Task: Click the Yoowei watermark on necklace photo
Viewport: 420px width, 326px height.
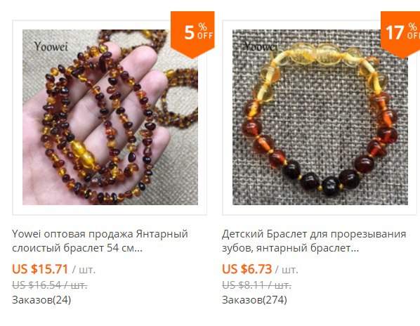Action: click(x=51, y=46)
